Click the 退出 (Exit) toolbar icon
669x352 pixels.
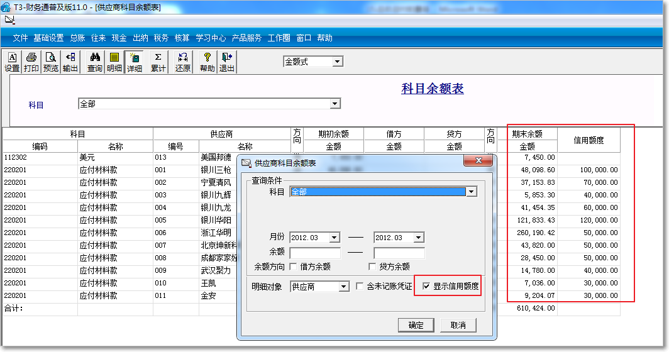tap(226, 62)
